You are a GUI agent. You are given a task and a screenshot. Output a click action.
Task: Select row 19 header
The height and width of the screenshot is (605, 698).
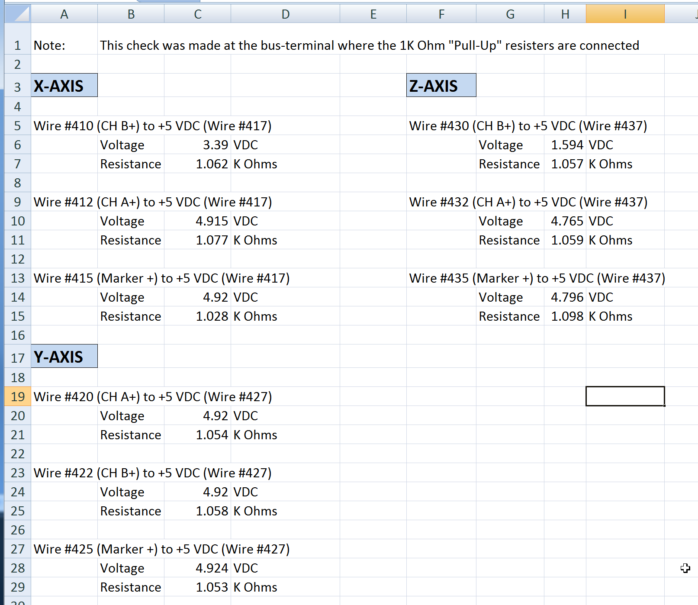point(17,396)
